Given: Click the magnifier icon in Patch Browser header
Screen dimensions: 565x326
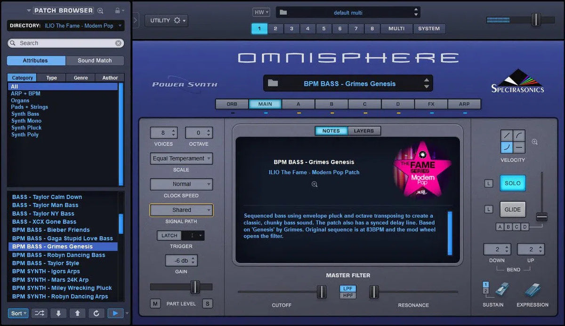Looking at the screenshot, I should coord(100,10).
